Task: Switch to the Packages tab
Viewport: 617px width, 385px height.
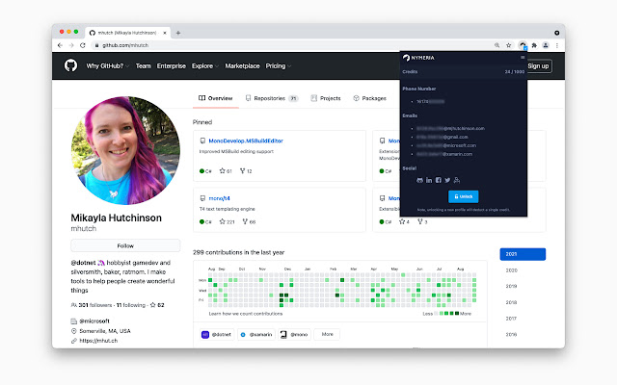Action: click(369, 98)
